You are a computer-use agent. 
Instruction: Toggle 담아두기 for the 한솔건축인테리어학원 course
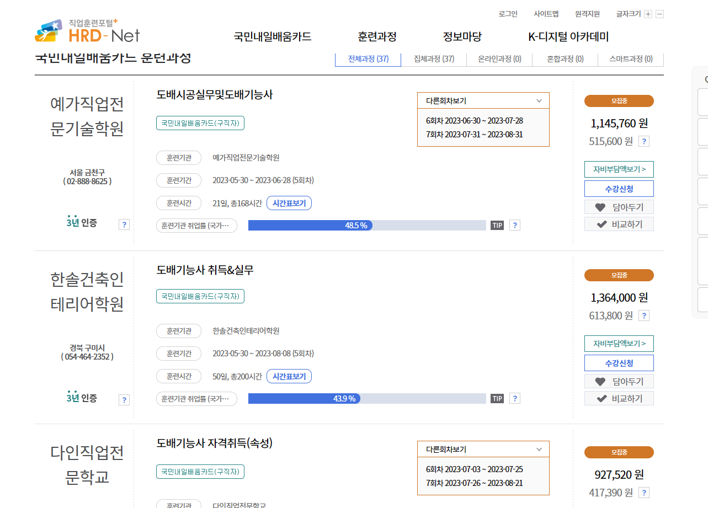tap(619, 381)
